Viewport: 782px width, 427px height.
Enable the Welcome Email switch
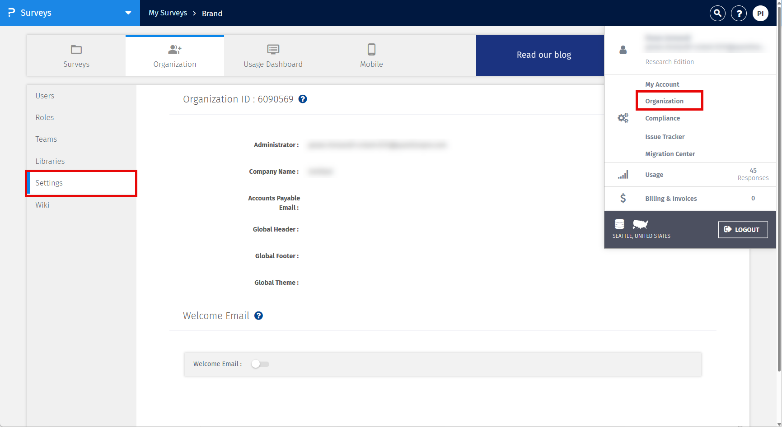[x=260, y=364]
